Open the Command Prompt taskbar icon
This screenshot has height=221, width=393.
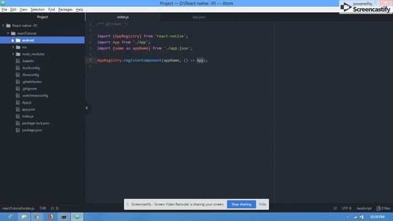(64, 217)
